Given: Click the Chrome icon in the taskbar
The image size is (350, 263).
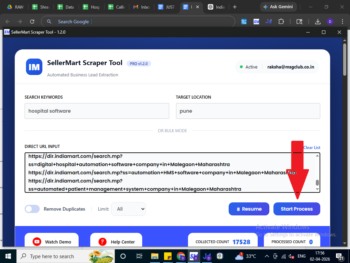Looking at the screenshot, I should tap(181, 256).
